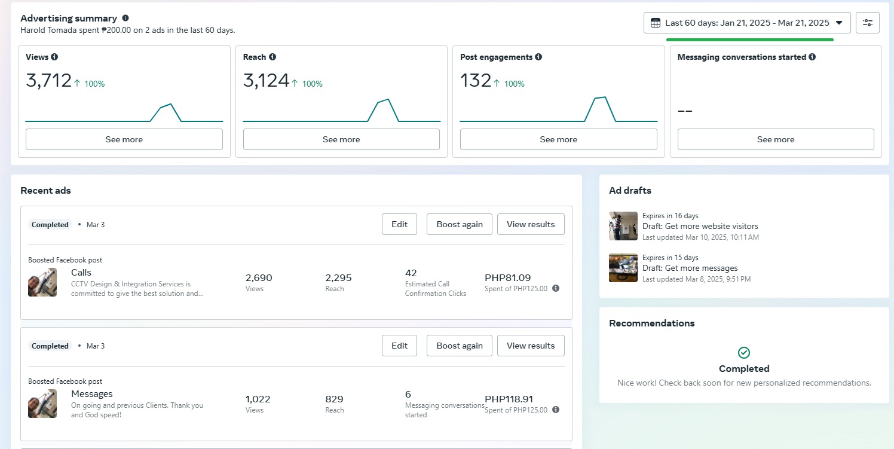This screenshot has height=449, width=894.
Task: Expand the Last 60 days date dropdown
Action: [x=747, y=23]
